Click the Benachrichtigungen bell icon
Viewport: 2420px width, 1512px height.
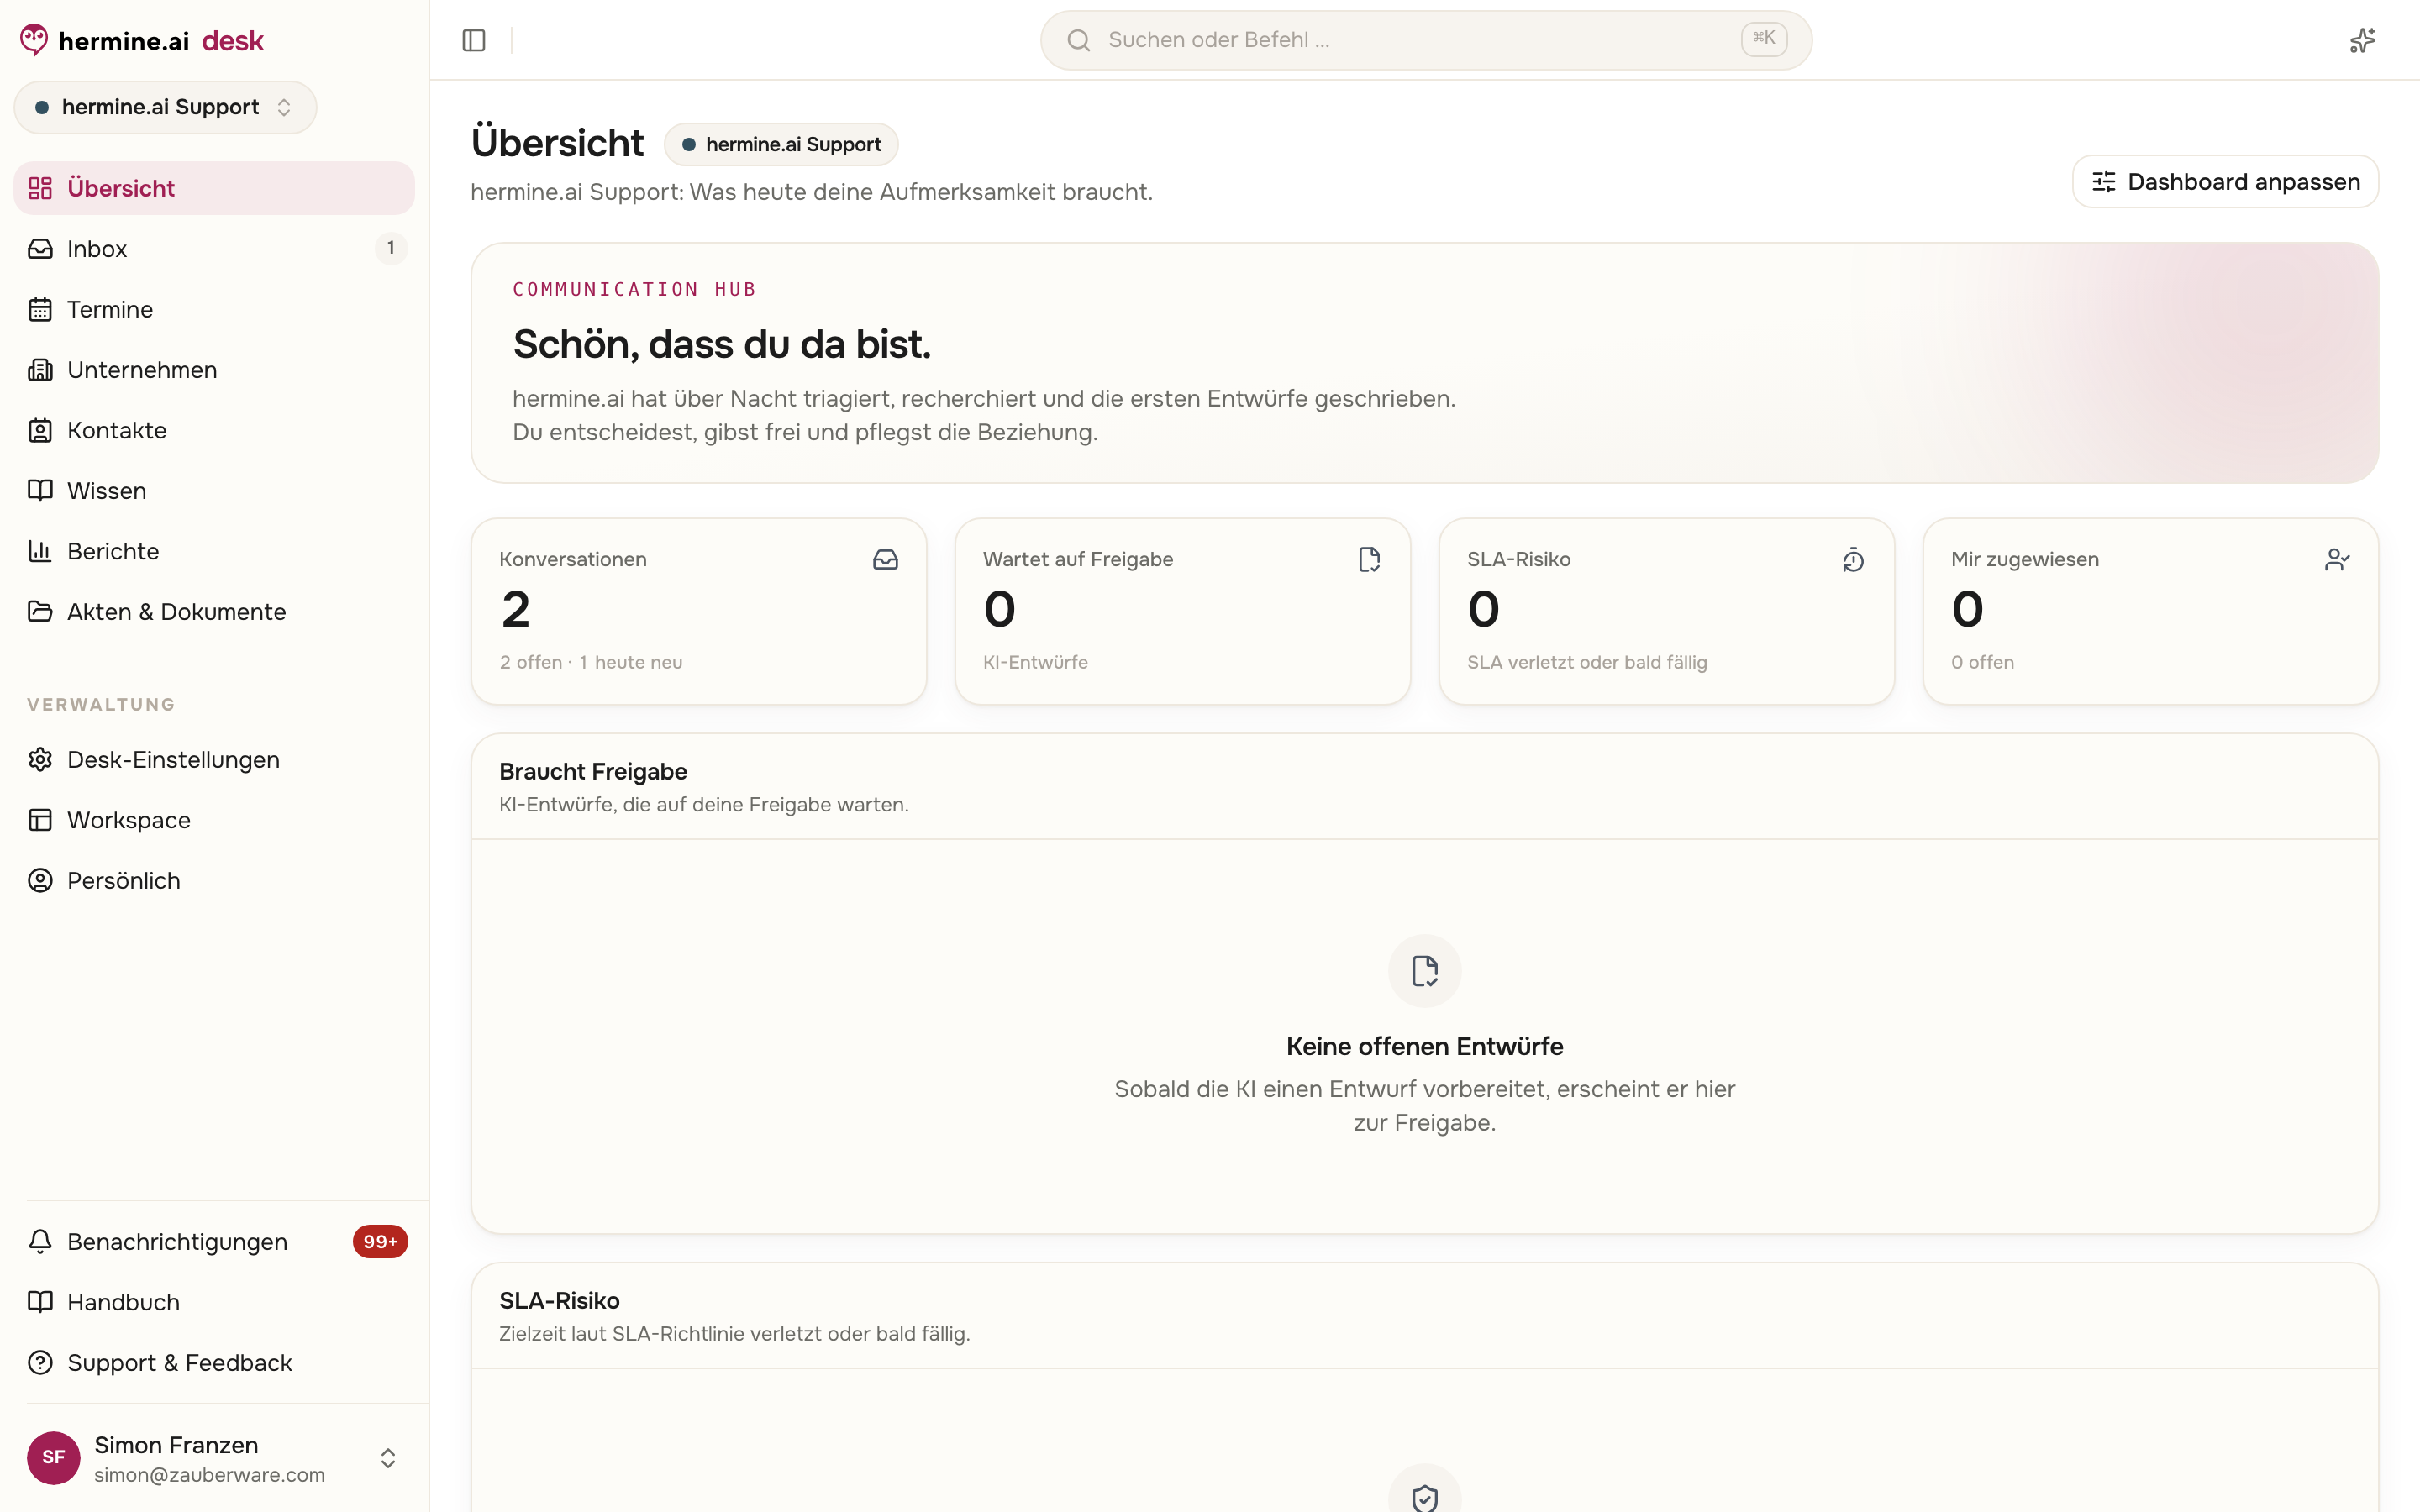(40, 1242)
